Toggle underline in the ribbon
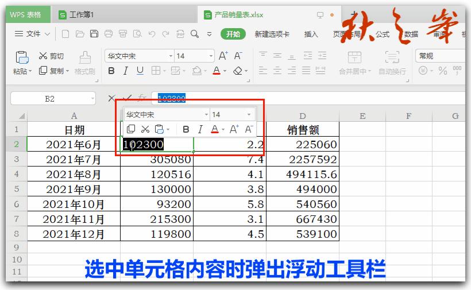The height and width of the screenshot is (290, 471). (140, 71)
